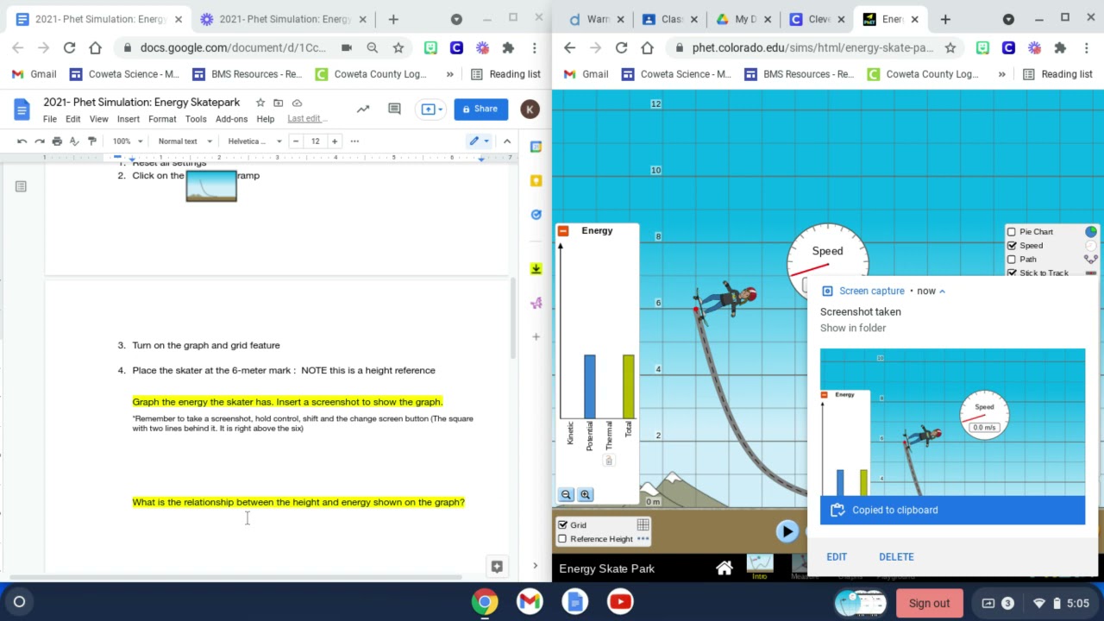Screen dimensions: 1104x621
Task: Click the Explore button in Docs
Action: pyautogui.click(x=497, y=566)
